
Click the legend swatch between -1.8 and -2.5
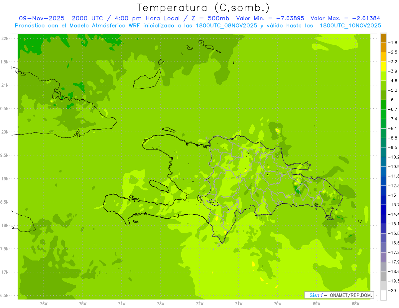pos(383,48)
